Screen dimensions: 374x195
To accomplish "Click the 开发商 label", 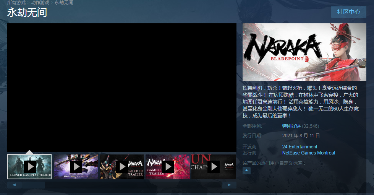I will point(250,146).
